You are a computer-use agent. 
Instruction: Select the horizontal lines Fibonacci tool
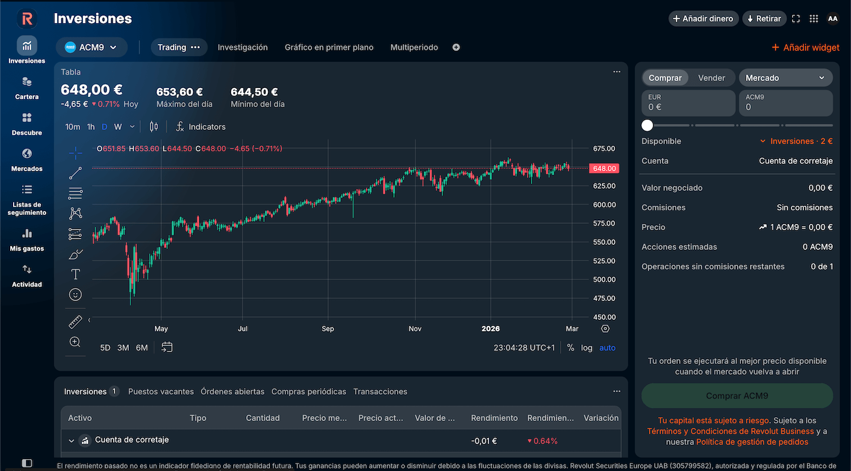pos(75,193)
